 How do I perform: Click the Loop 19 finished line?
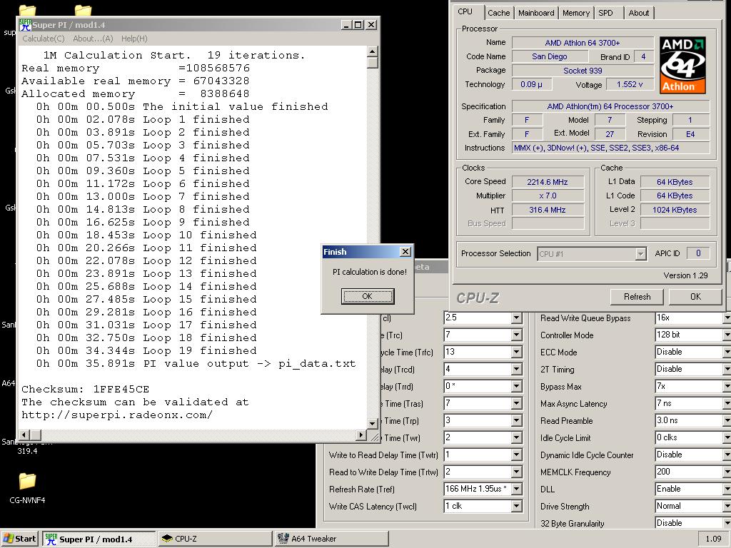coord(146,350)
